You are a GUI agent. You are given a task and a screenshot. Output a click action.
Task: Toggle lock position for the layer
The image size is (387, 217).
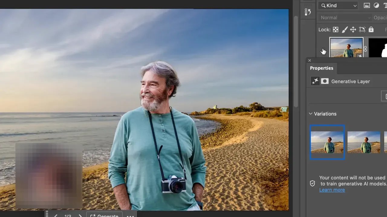pos(353,30)
